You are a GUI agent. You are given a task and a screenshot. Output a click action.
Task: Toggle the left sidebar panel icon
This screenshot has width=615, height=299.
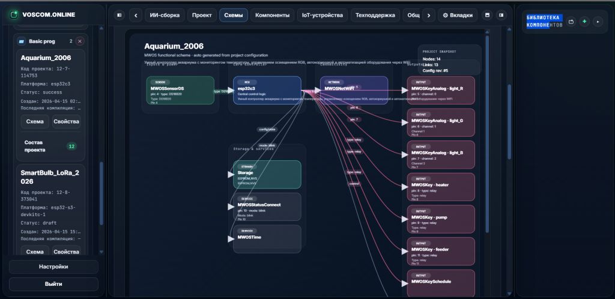pos(120,15)
